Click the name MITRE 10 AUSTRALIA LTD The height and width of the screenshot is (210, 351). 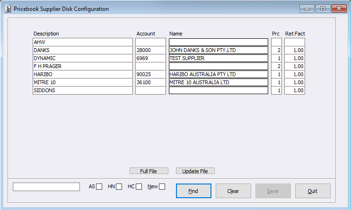pos(219,82)
